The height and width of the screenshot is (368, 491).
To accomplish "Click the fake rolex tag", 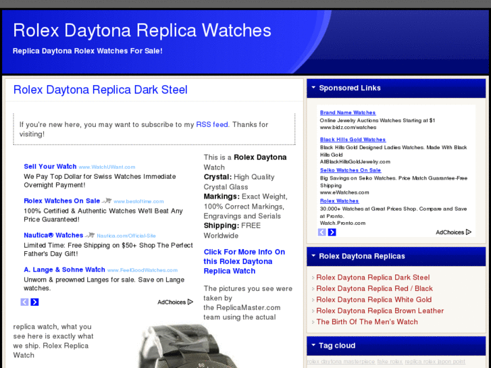I will point(390,361).
